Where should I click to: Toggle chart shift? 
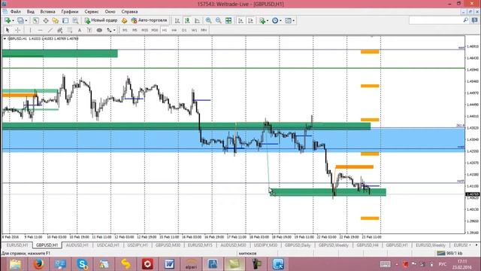(250, 20)
